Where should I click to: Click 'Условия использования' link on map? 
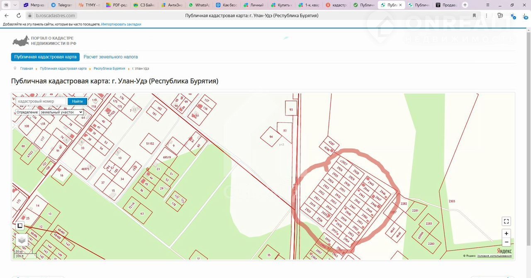[x=494, y=256]
